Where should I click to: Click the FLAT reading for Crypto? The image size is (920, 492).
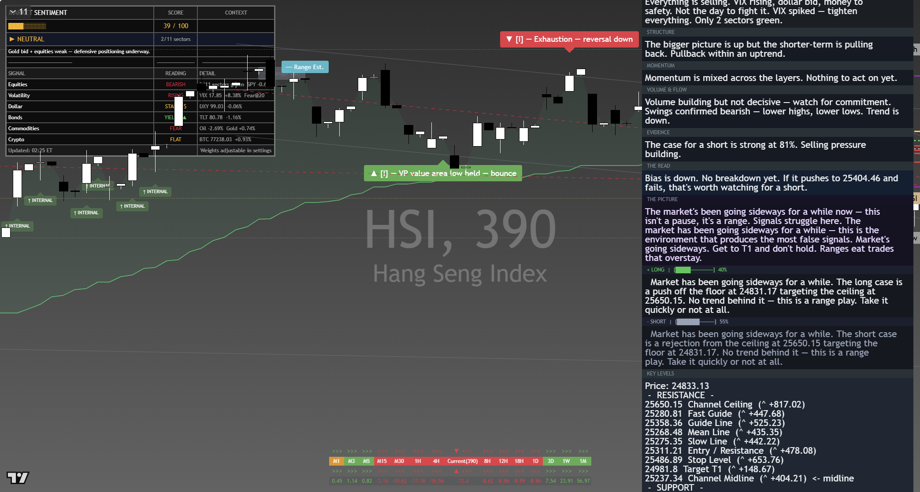point(176,140)
